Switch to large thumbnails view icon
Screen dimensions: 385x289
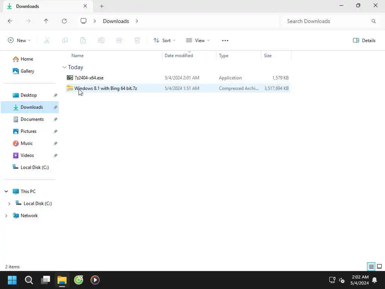point(379,267)
